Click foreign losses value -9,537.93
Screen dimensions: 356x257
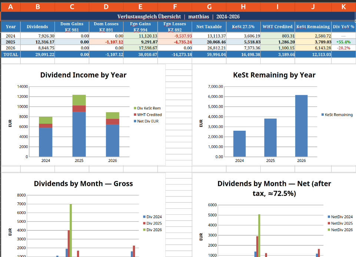click(175, 36)
